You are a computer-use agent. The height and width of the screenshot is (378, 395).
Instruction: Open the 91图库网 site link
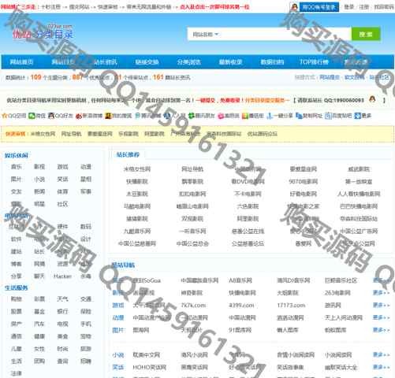click(240, 330)
